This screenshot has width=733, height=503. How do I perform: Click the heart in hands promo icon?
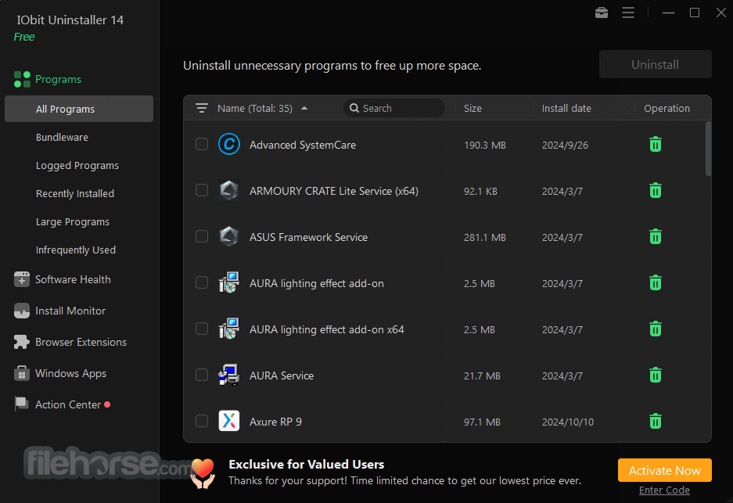tap(203, 473)
